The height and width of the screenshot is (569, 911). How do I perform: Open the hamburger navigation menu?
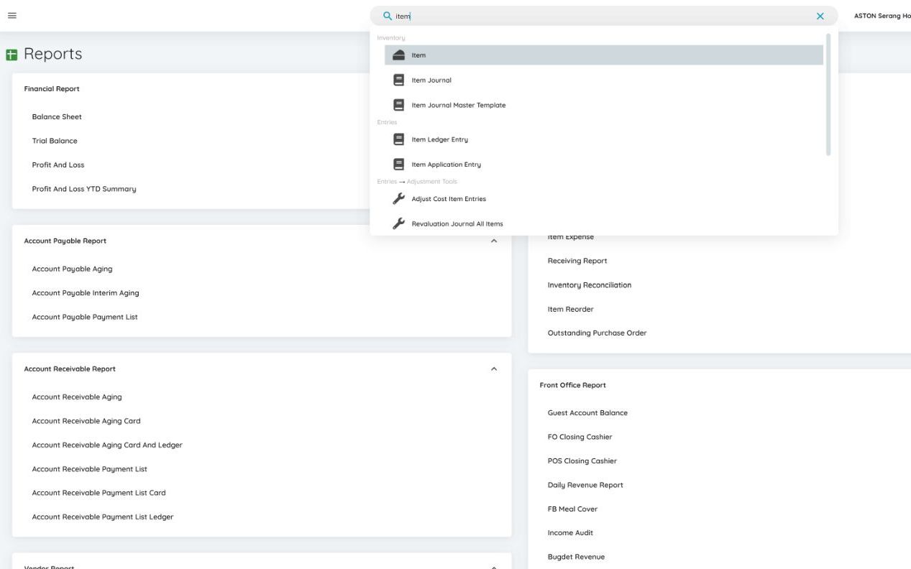[x=12, y=16]
